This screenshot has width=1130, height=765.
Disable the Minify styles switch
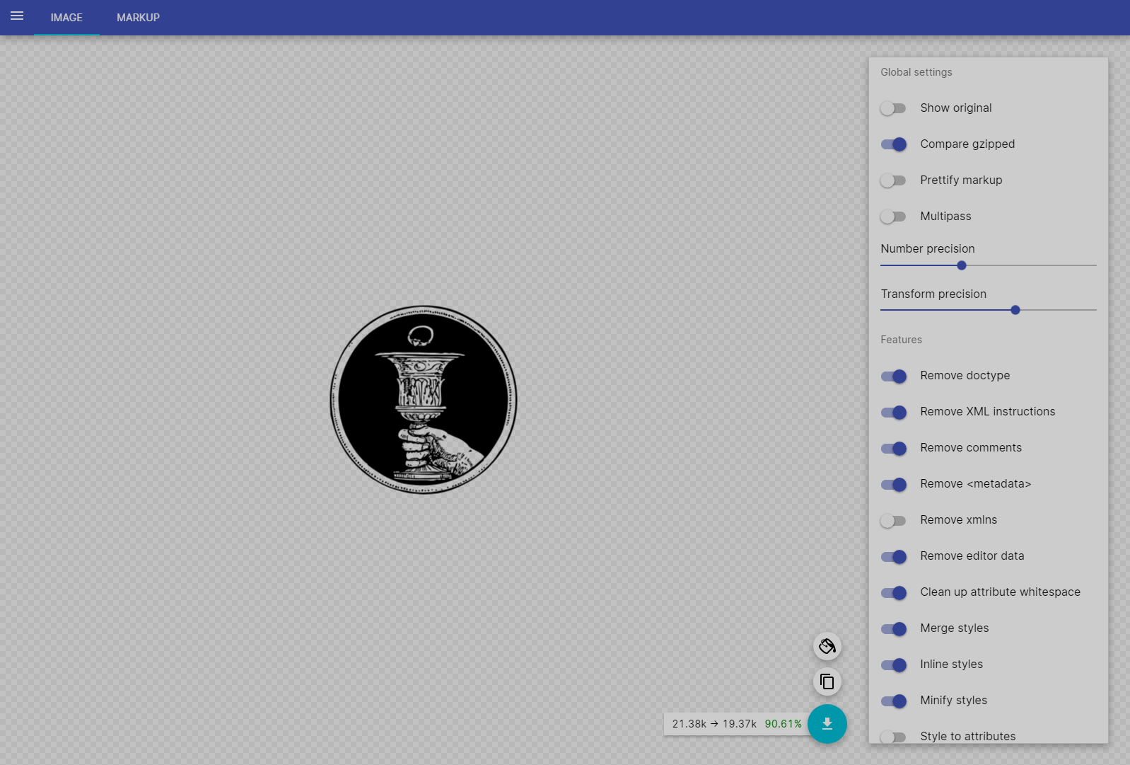pos(893,701)
